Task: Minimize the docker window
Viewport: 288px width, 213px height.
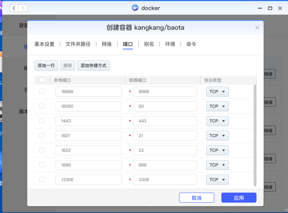Action: click(x=260, y=8)
